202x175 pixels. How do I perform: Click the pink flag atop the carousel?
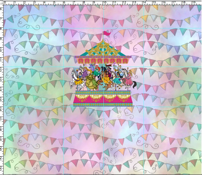(x=107, y=33)
